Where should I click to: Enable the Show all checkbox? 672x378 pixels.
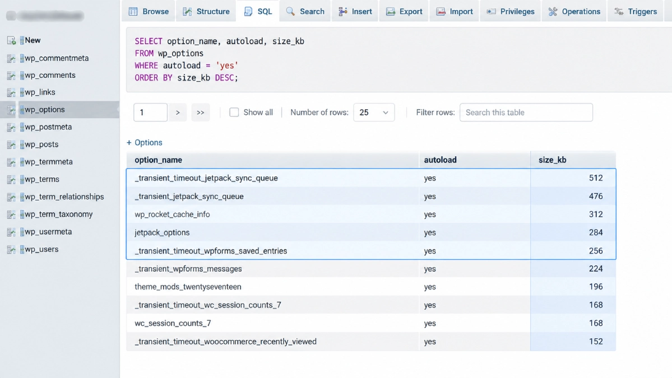tap(234, 112)
